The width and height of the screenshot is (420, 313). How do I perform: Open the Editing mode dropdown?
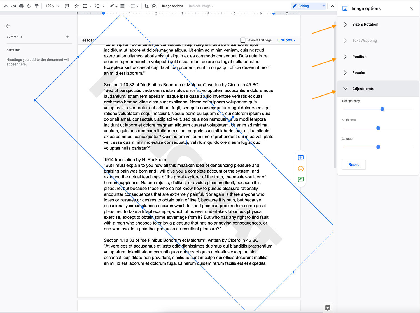309,6
